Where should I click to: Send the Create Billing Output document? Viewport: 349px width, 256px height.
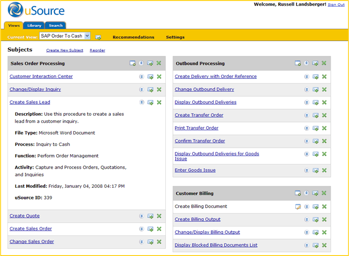pos(316,220)
